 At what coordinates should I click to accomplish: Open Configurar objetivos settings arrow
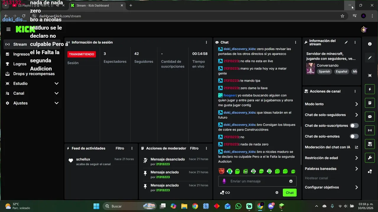click(x=356, y=187)
